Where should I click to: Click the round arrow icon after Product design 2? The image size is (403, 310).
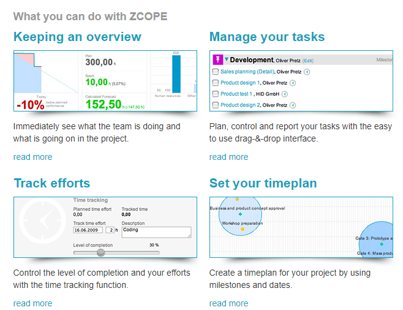coord(293,105)
